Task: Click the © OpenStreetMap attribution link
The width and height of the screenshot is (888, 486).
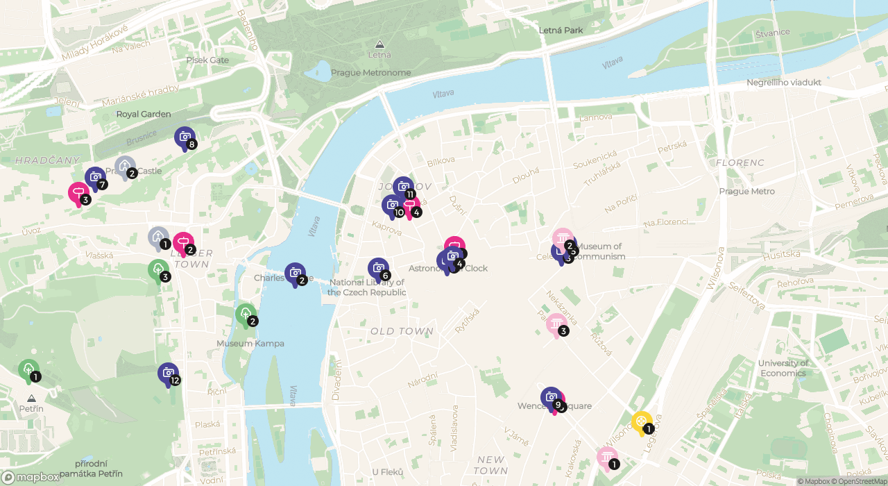Action: pyautogui.click(x=859, y=481)
